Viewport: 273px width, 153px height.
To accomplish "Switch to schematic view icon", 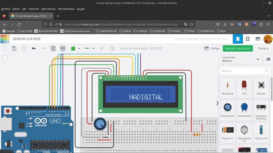I will coord(248,39).
